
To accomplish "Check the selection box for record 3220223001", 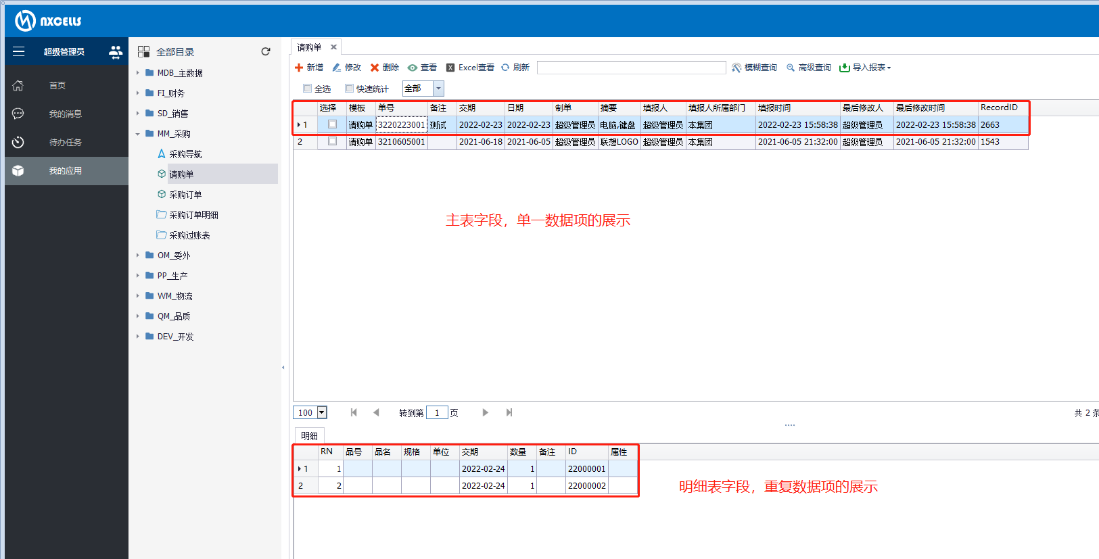I will (332, 124).
